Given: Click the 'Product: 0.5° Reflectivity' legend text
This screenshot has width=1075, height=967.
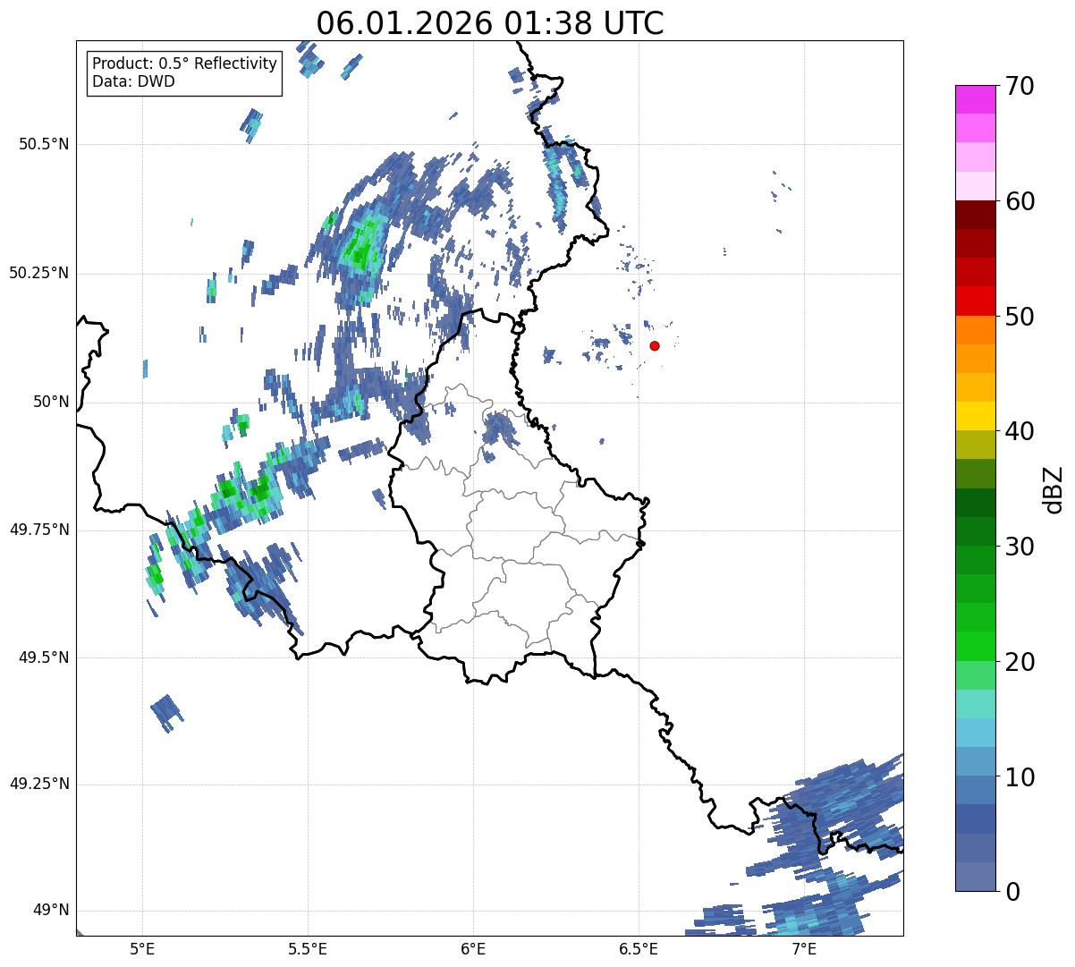Looking at the screenshot, I should pyautogui.click(x=184, y=64).
